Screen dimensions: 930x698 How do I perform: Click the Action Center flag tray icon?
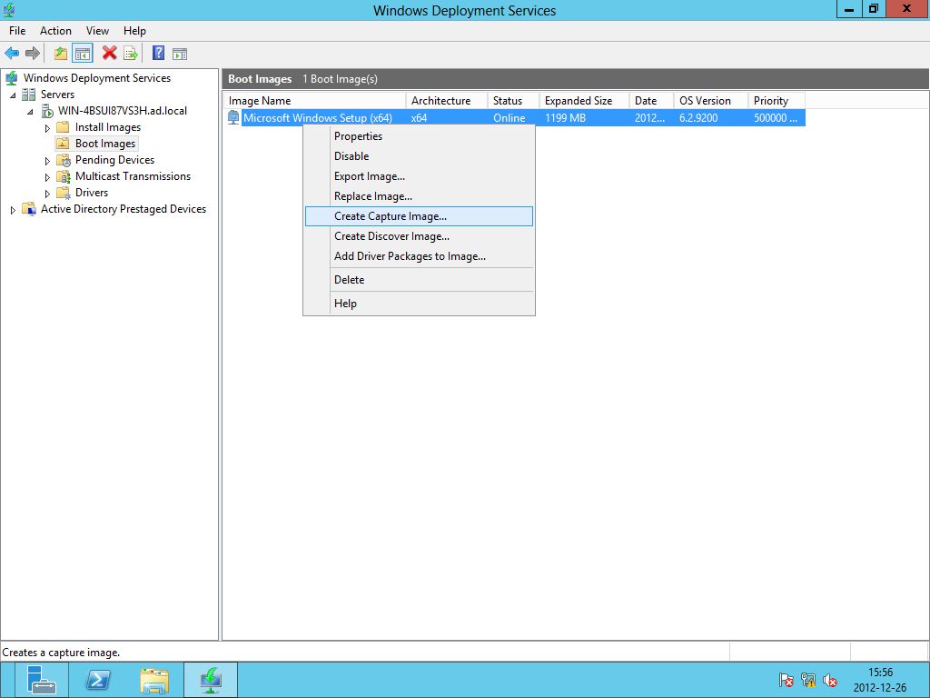786,680
